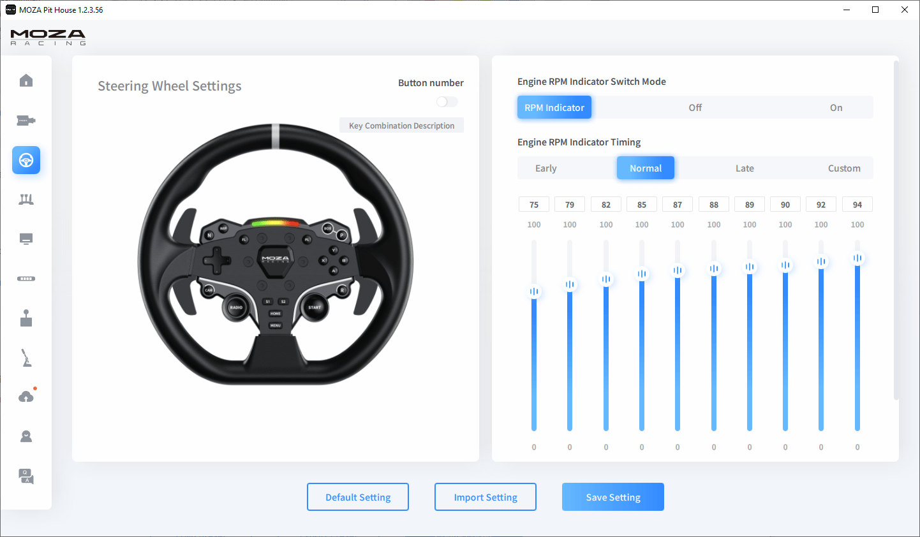Open the cloud firmware update icon
Viewport: 920px width, 537px height.
pos(26,397)
